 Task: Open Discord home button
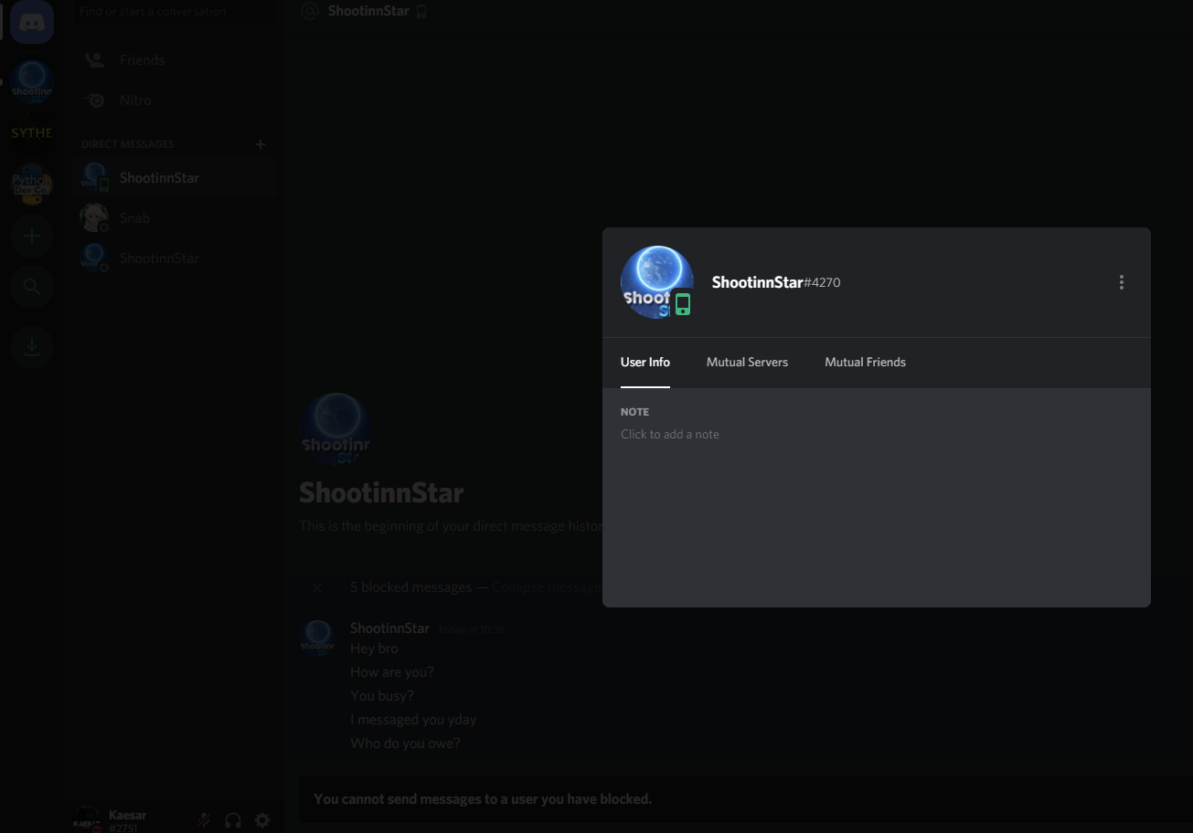point(32,22)
